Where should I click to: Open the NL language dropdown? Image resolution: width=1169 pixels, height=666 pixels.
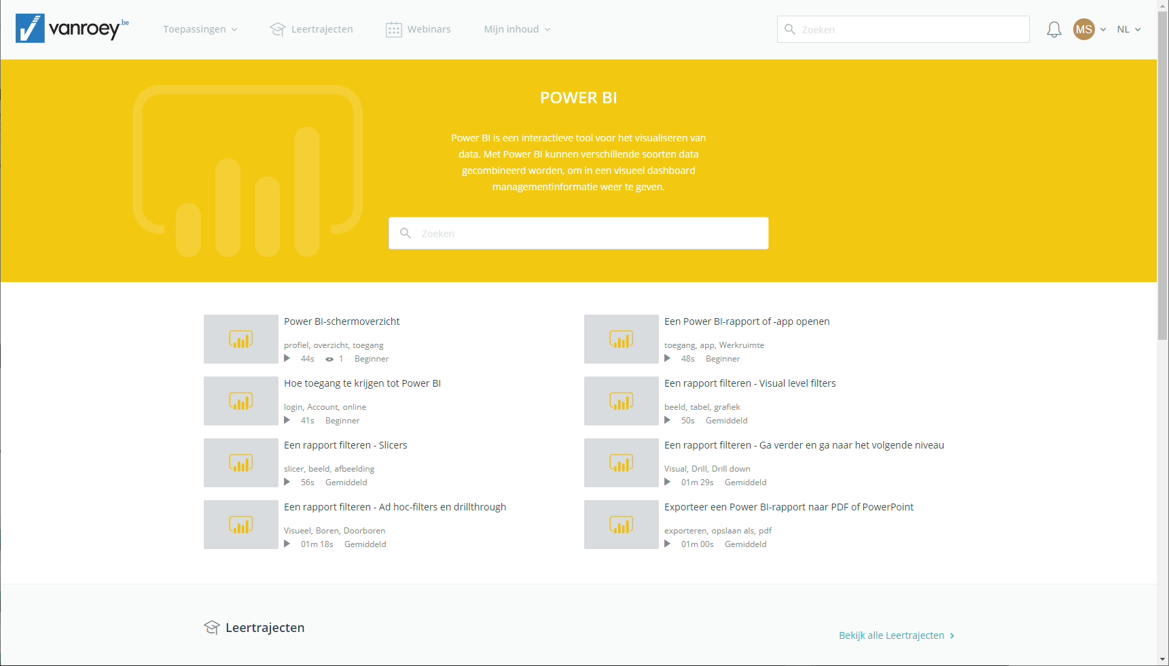pos(1129,29)
